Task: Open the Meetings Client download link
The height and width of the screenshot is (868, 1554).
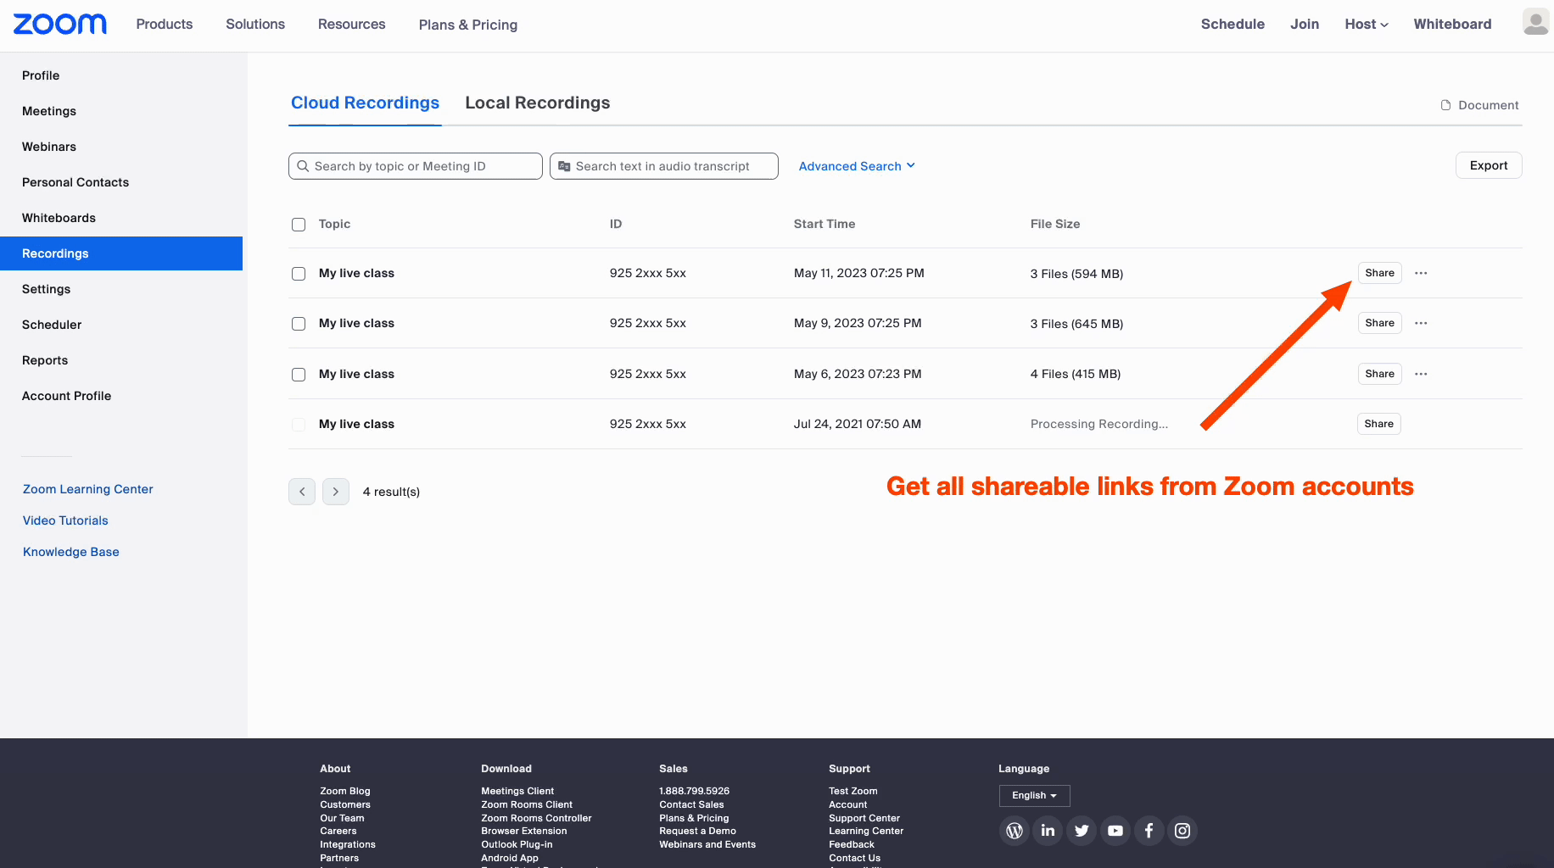Action: pos(517,791)
